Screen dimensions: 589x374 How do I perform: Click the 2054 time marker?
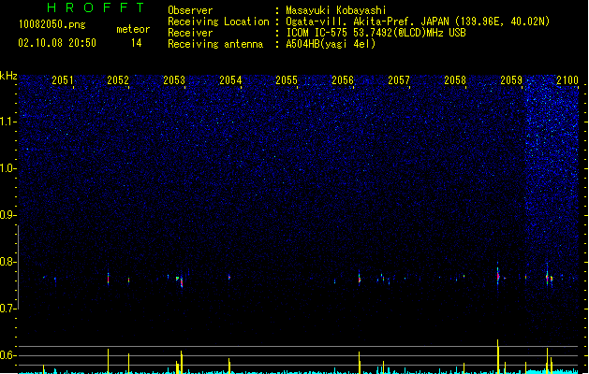coord(230,80)
